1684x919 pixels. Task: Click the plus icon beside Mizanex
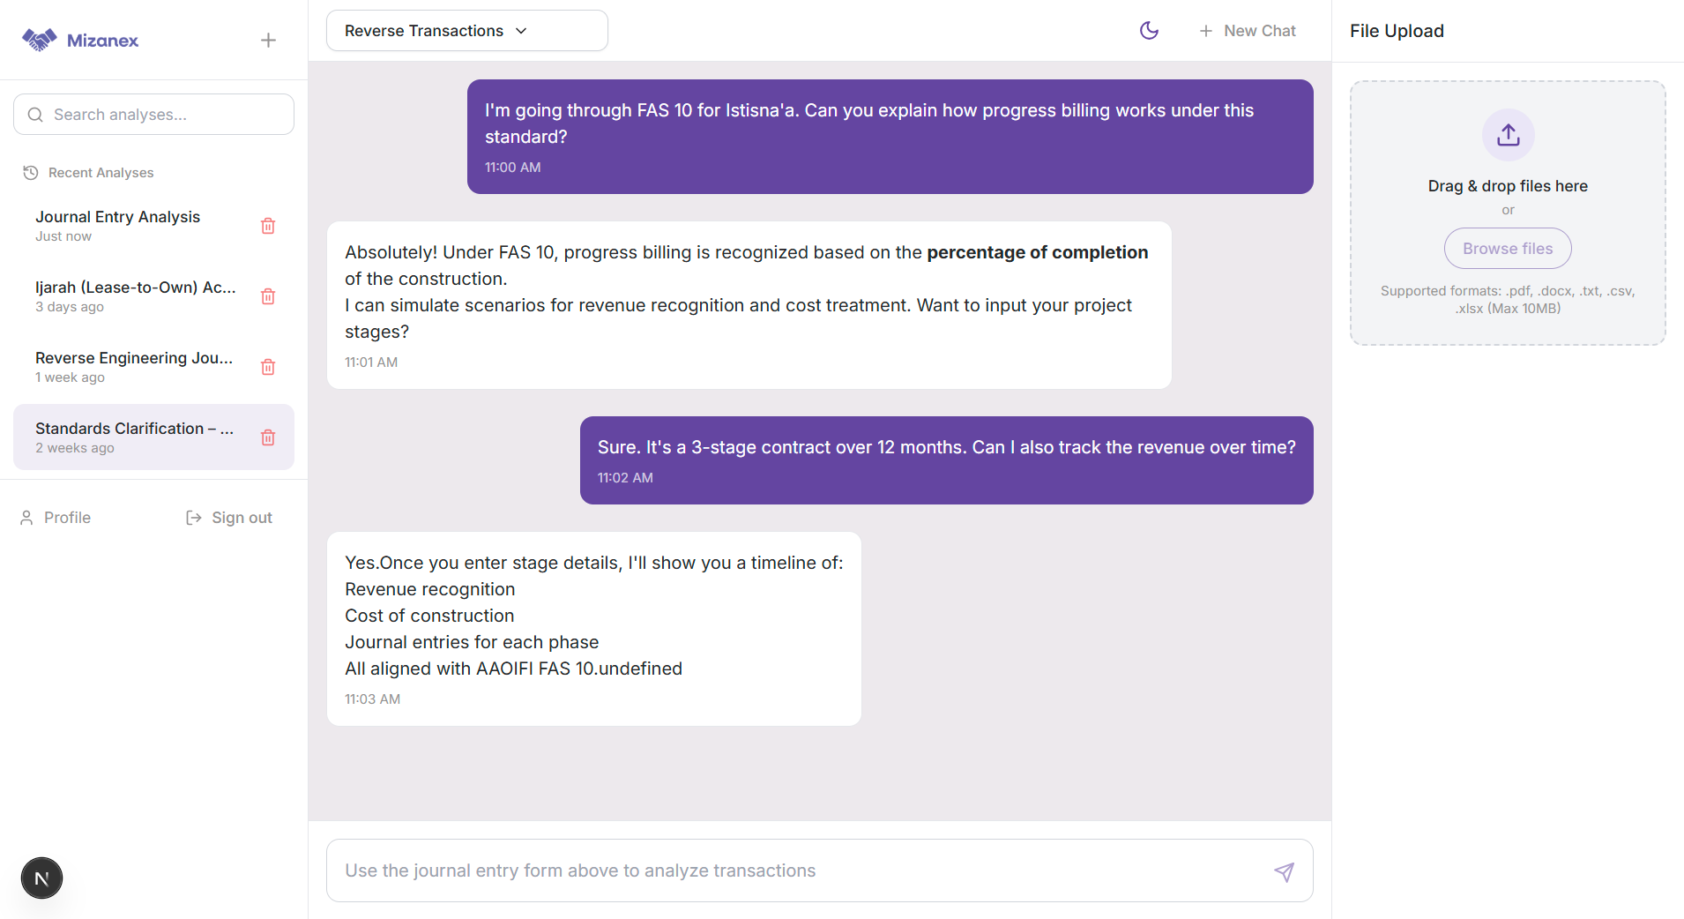[269, 41]
